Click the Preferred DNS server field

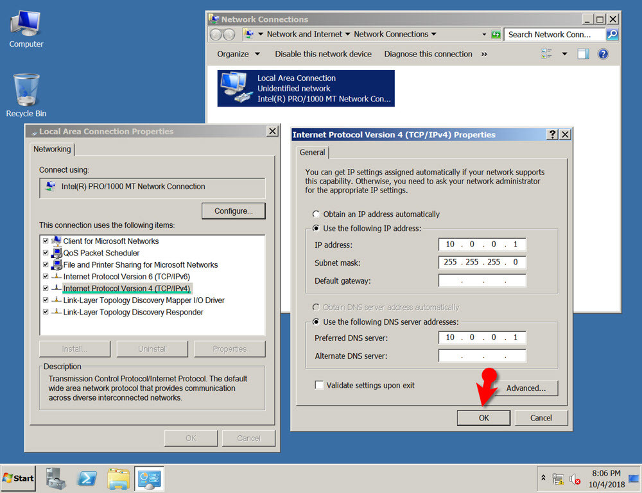pos(482,338)
